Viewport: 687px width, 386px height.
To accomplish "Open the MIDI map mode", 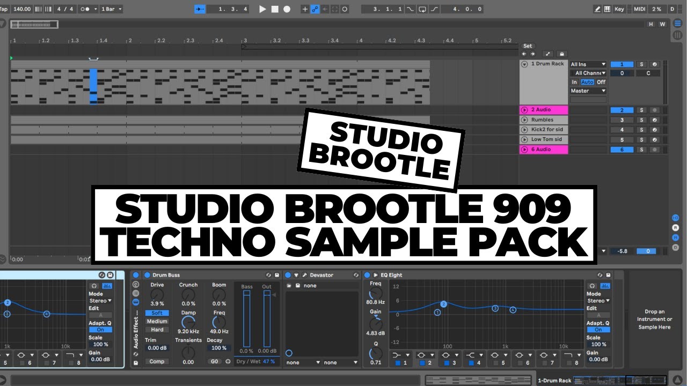I will click(640, 9).
